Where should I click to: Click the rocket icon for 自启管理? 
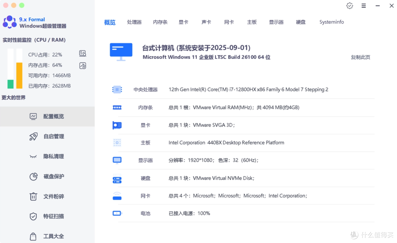(33, 137)
